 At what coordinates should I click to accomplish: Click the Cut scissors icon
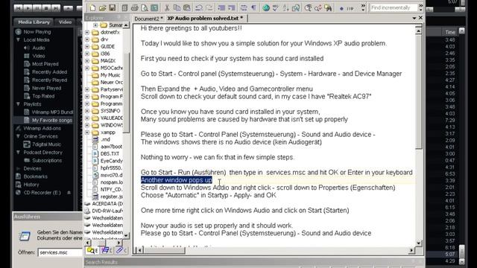167,8
